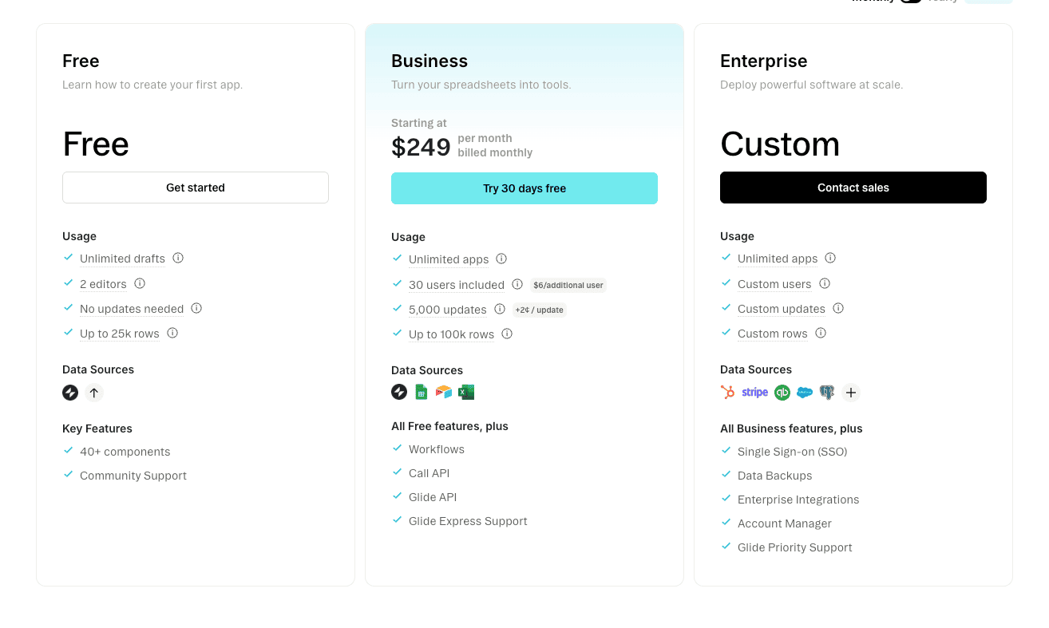
Task: Click the plus icon for more Enterprise sources
Action: point(851,392)
